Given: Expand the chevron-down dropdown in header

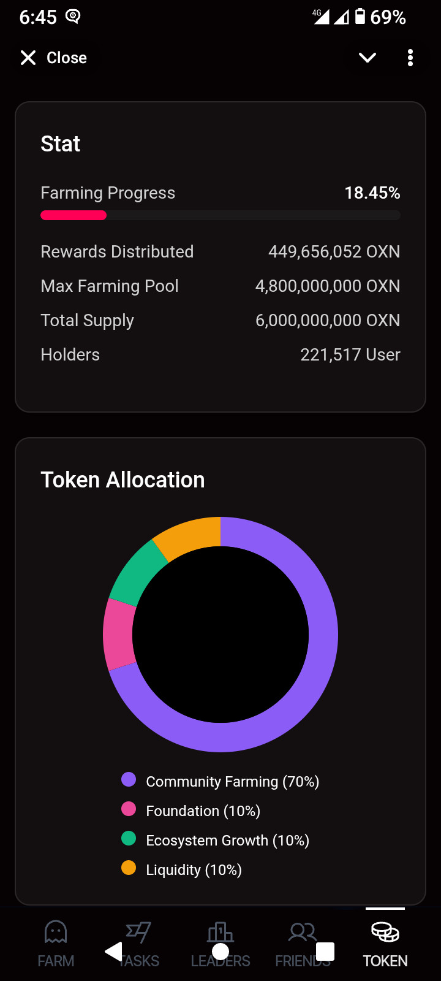Looking at the screenshot, I should [367, 58].
